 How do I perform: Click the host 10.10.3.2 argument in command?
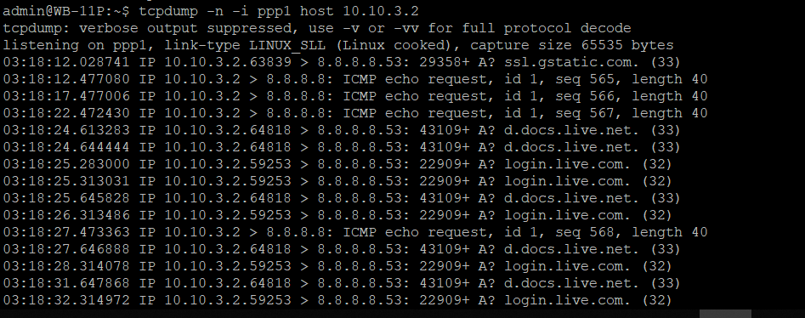tap(360, 11)
